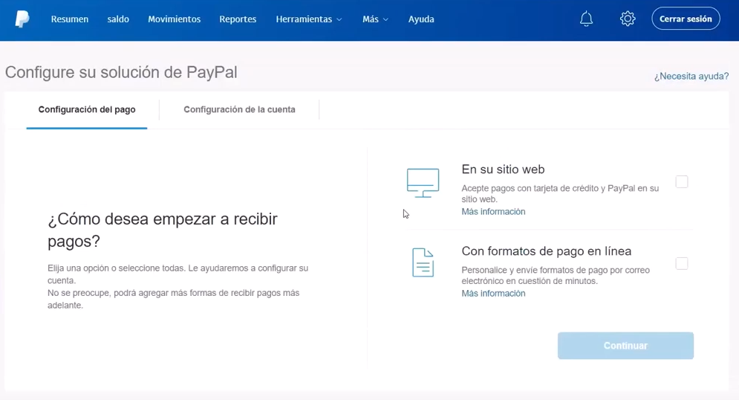Open the '¿Necesita ayuda?' link
The width and height of the screenshot is (739, 400).
coord(691,76)
